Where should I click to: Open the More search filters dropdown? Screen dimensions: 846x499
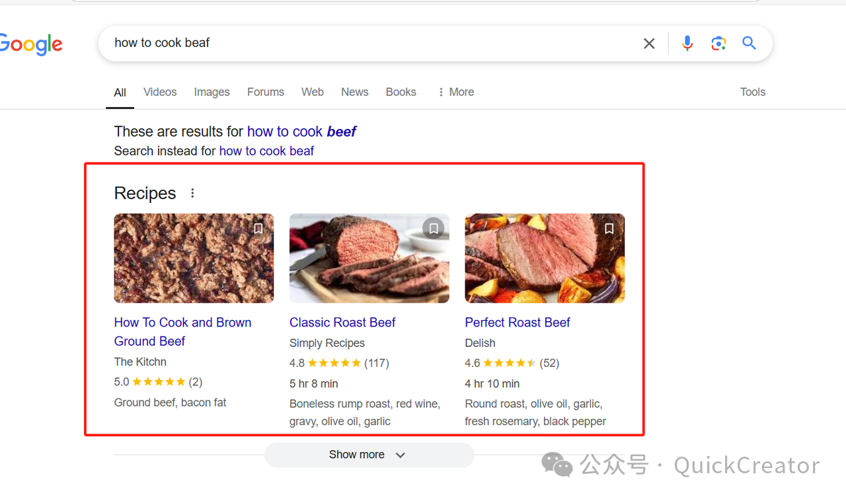pyautogui.click(x=456, y=92)
